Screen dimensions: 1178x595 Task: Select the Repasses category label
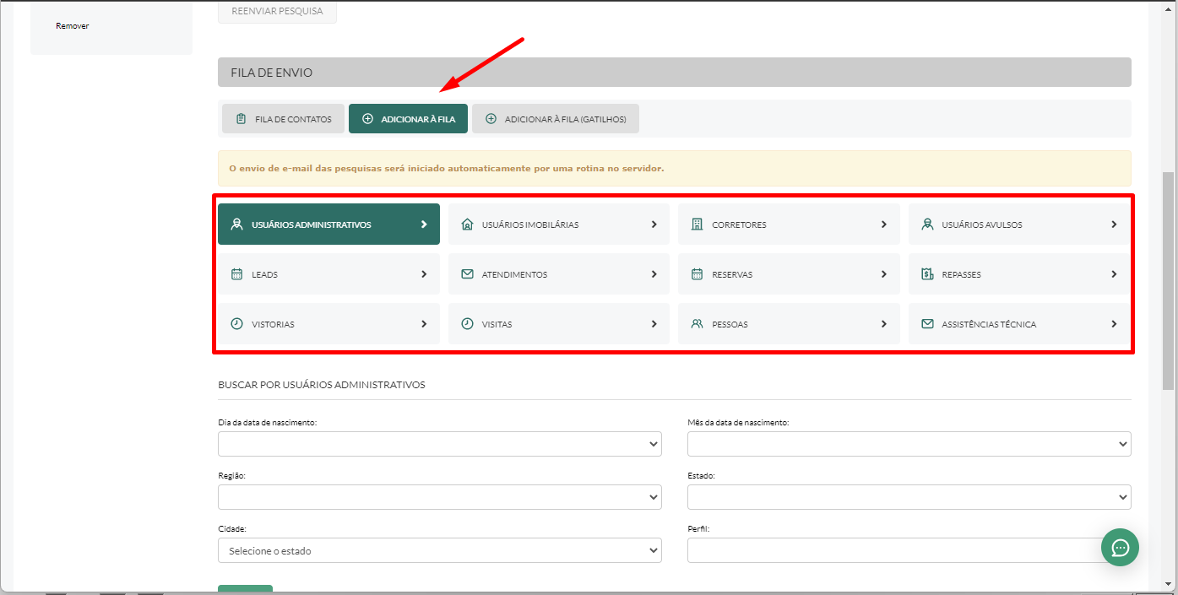point(961,275)
